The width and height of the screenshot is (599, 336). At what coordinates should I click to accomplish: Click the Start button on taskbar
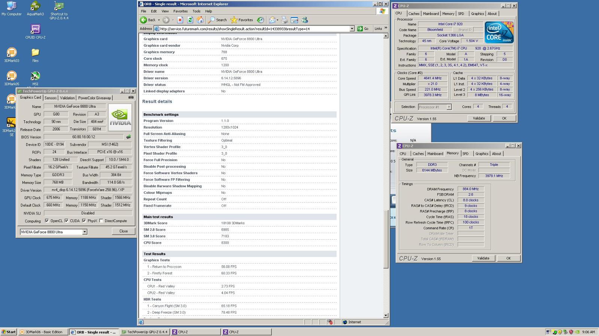9,332
